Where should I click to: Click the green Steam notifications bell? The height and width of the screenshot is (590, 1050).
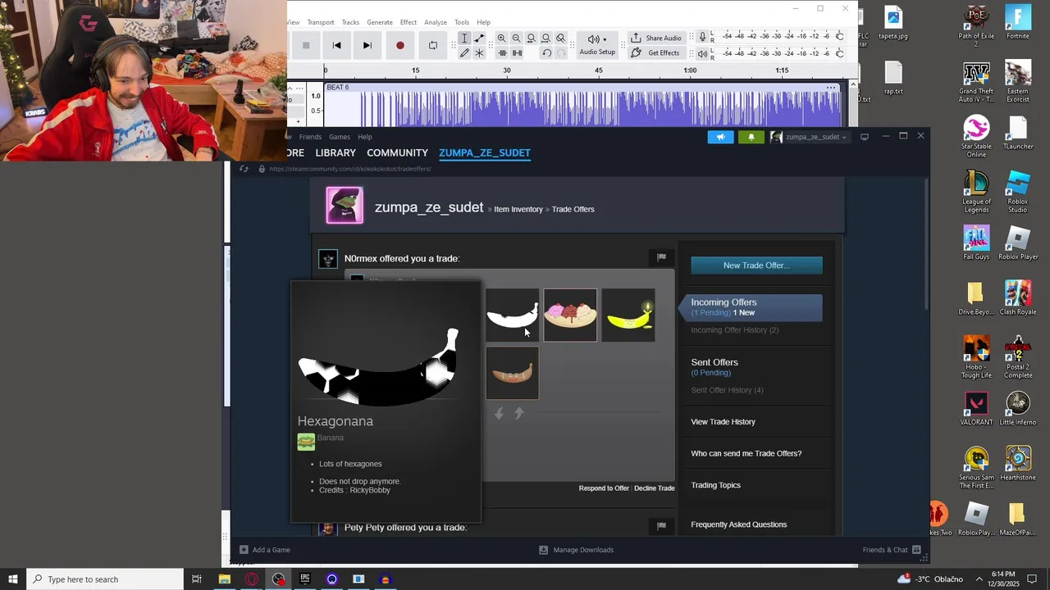point(751,137)
